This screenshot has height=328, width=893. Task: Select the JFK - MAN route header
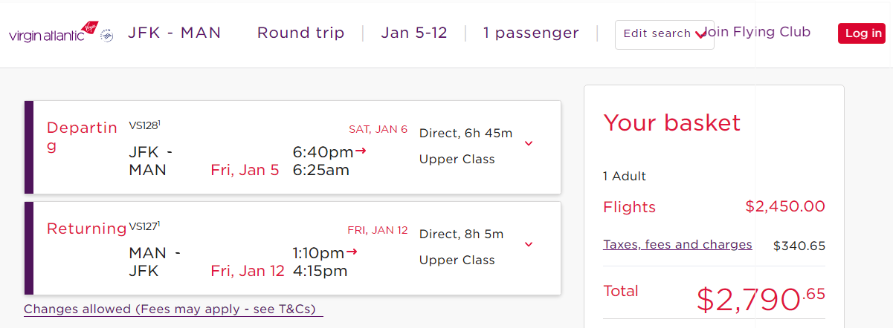click(x=175, y=33)
